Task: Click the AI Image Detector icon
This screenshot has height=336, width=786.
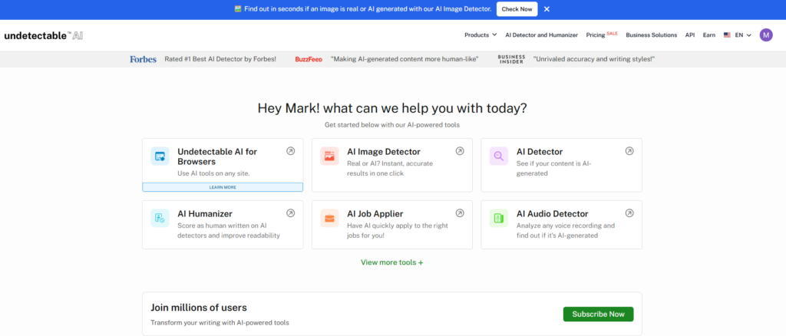Action: (329, 156)
